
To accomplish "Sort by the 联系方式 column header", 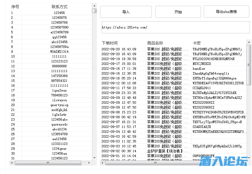I will click(59, 7).
